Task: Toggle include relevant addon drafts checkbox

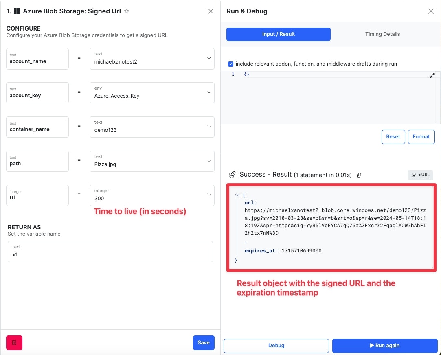Action: pos(231,64)
